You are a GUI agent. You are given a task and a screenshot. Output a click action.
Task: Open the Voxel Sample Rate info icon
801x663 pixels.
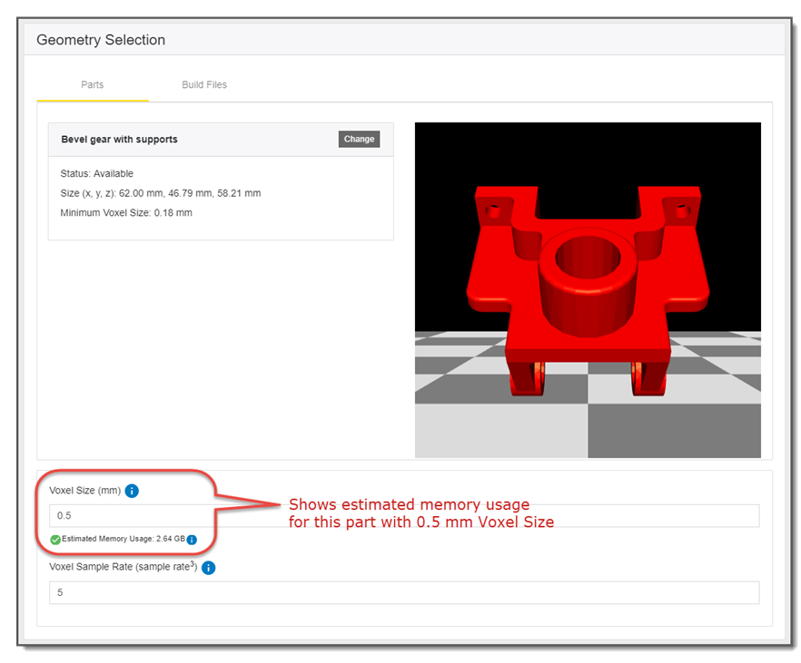click(x=209, y=568)
